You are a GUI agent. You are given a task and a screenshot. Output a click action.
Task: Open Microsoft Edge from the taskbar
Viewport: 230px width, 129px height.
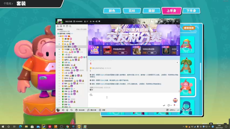tap(20, 126)
